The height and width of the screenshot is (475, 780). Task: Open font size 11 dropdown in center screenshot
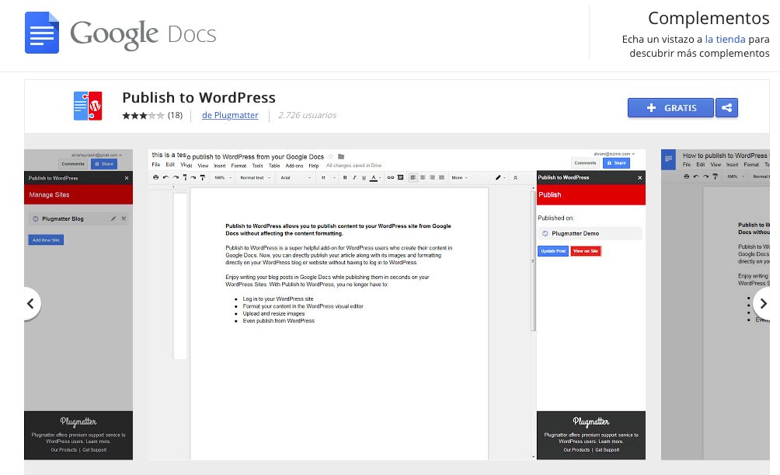tap(328, 178)
